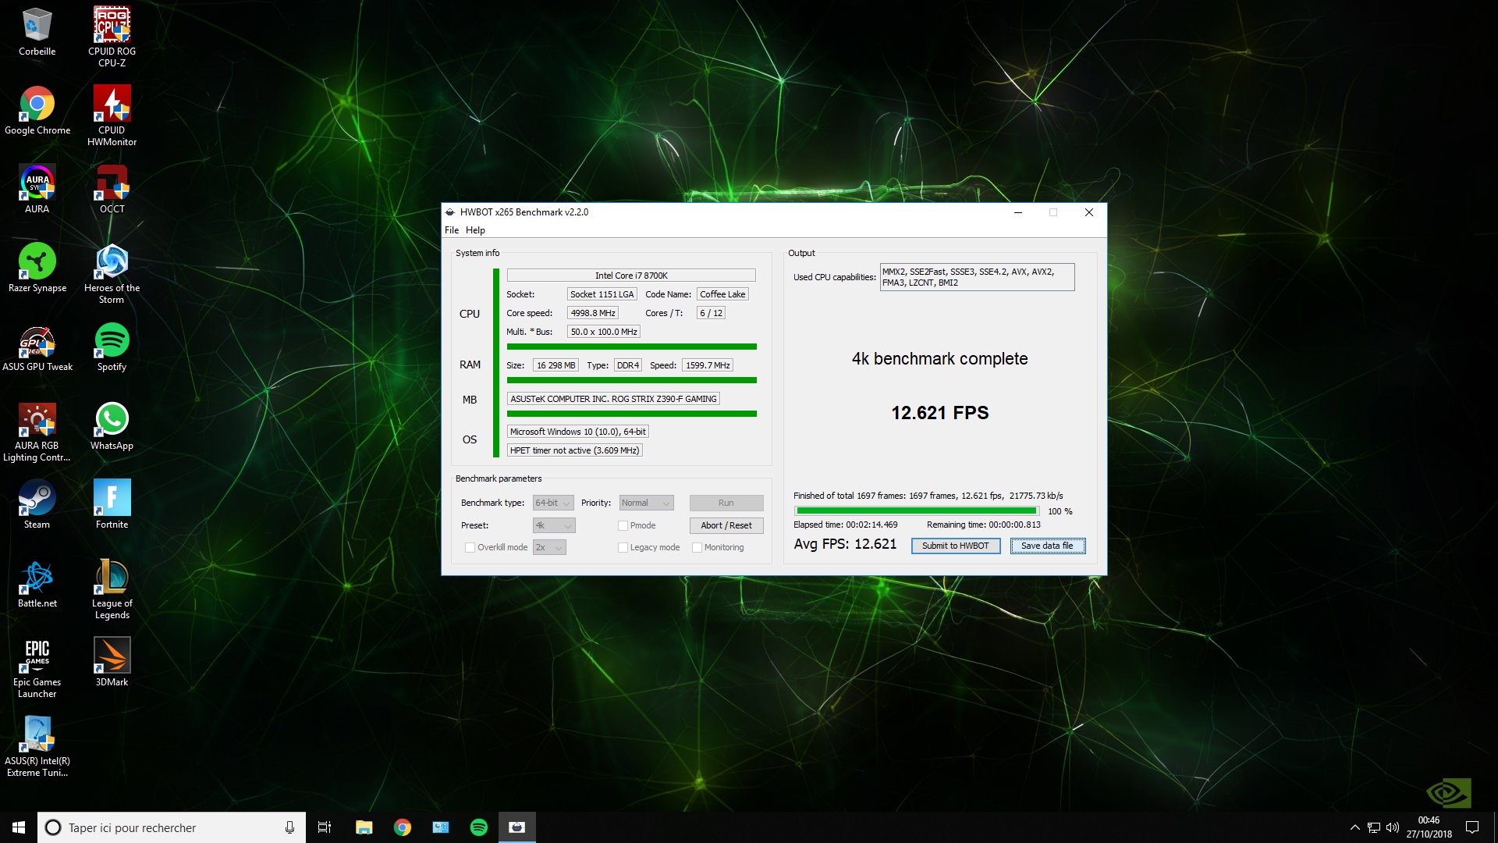Launch Razer Synapse shortcut
The width and height of the screenshot is (1498, 843).
click(37, 269)
